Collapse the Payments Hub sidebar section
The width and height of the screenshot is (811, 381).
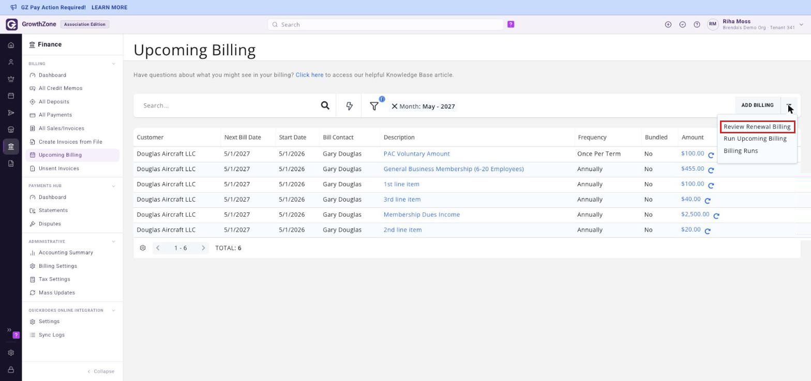click(114, 186)
